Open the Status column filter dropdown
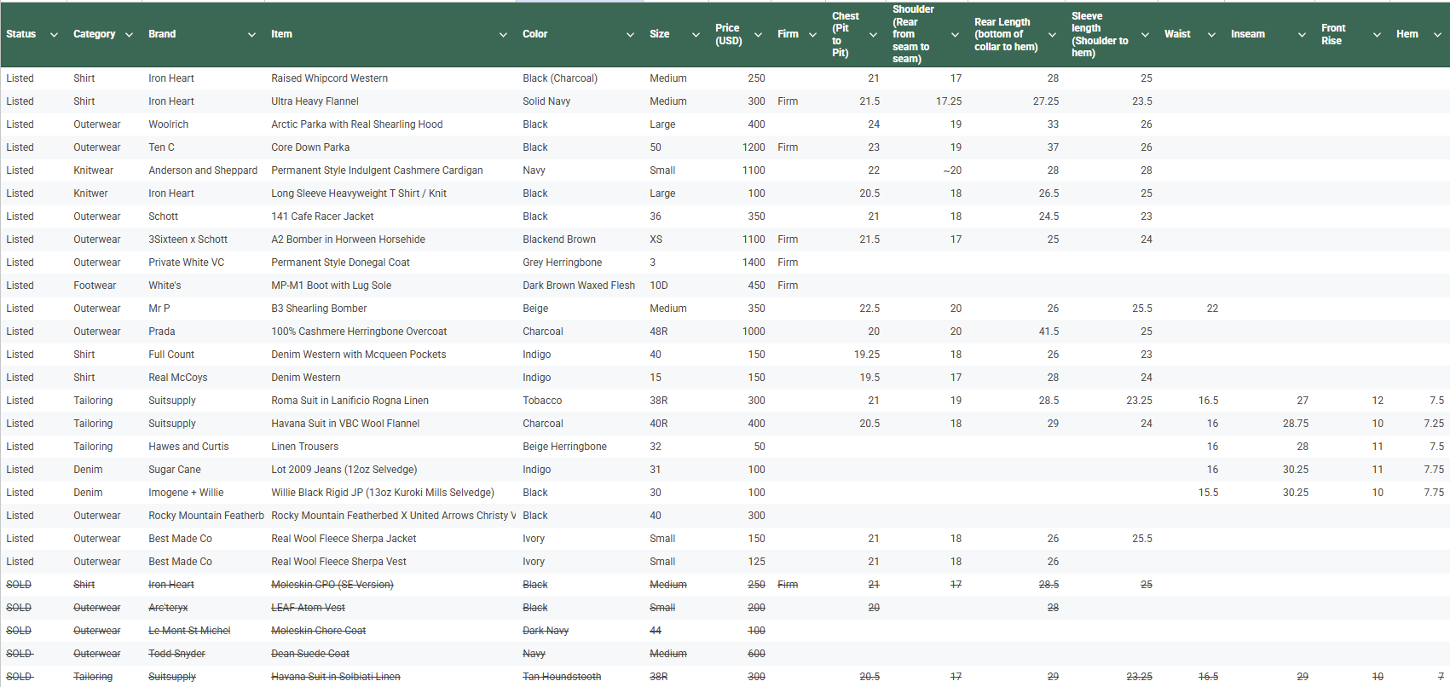Screen dimensions: 1450x687 pyautogui.click(x=54, y=35)
